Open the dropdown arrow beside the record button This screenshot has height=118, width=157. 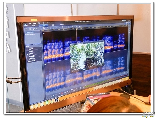click(x=63, y=93)
